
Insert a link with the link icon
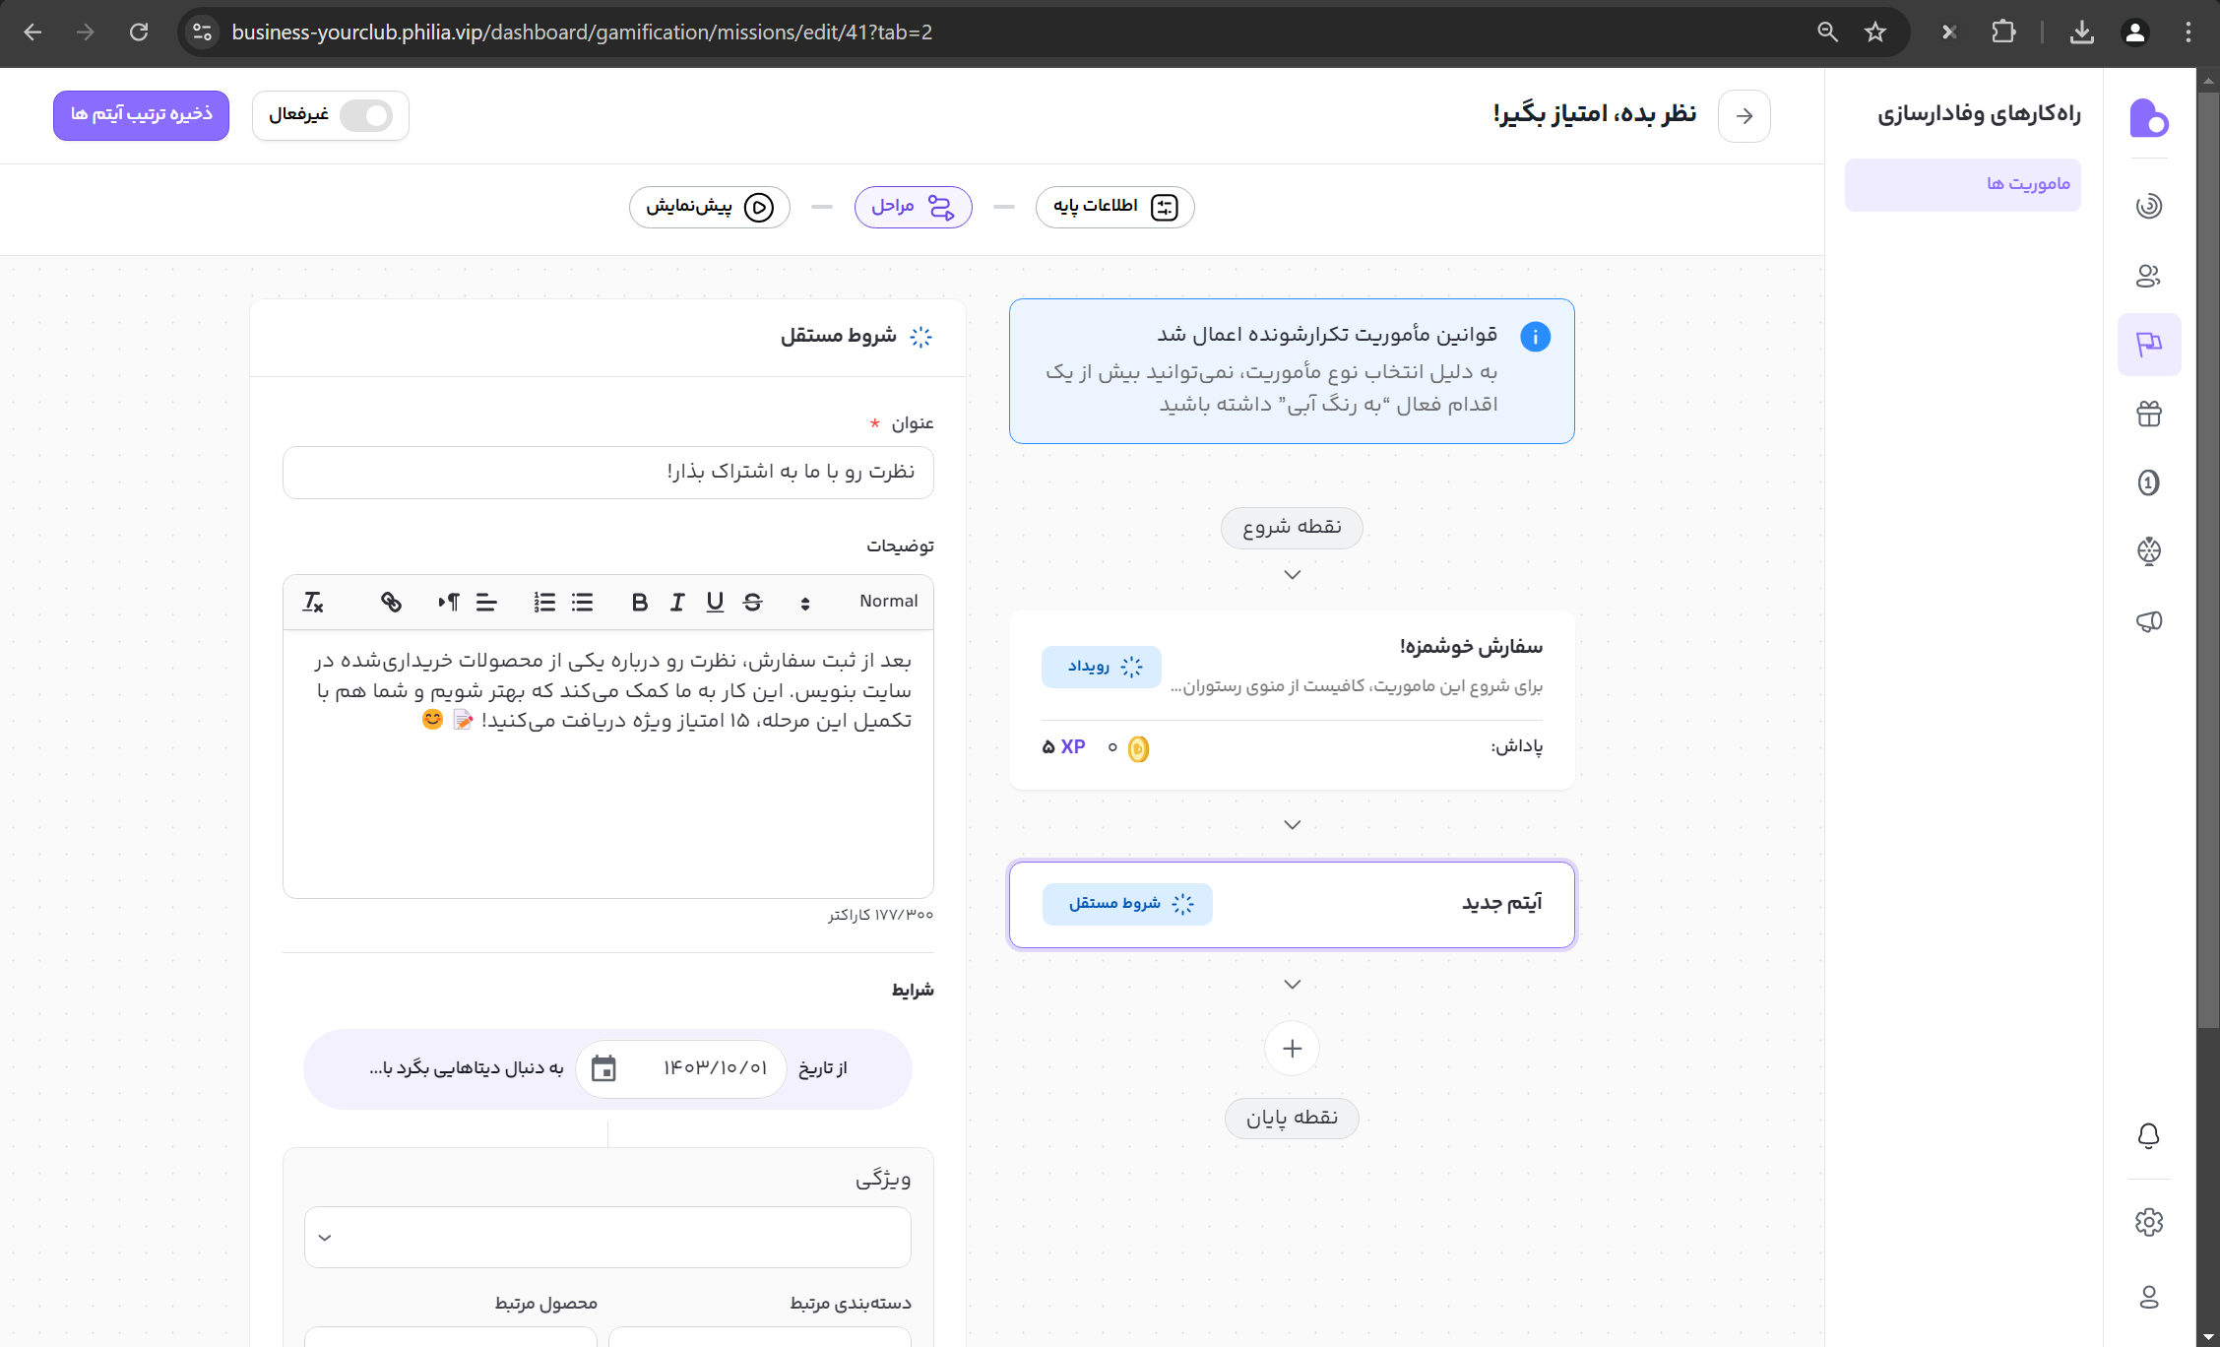(391, 602)
